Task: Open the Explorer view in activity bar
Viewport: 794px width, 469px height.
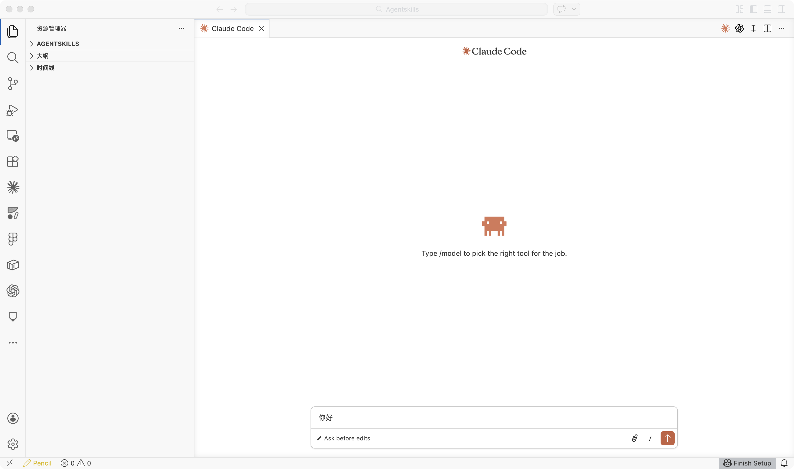Action: pos(13,32)
